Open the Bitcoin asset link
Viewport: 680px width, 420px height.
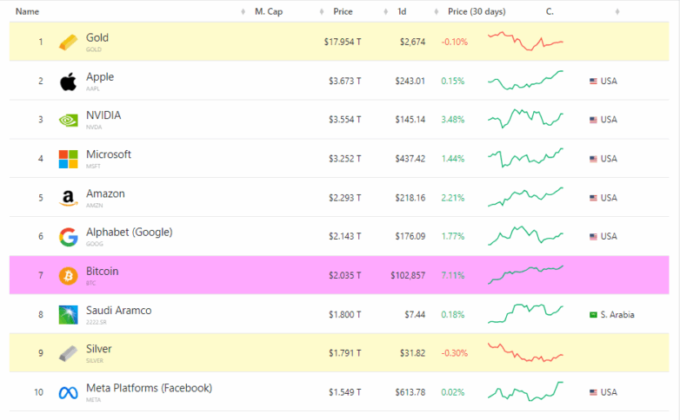(102, 271)
